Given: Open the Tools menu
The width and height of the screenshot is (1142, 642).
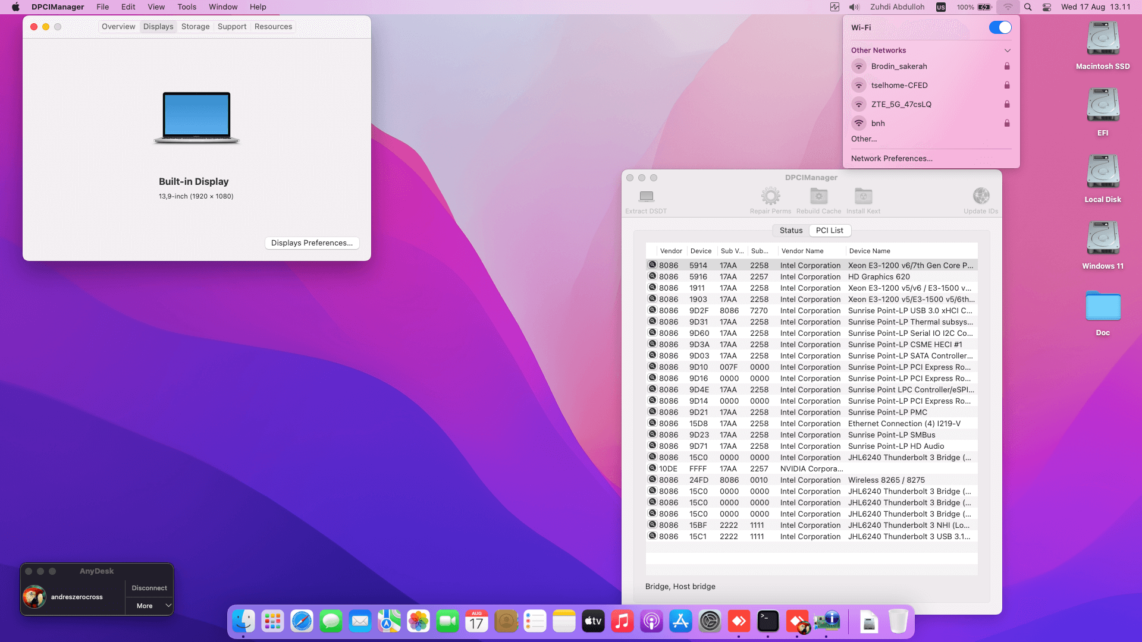Looking at the screenshot, I should (x=186, y=7).
